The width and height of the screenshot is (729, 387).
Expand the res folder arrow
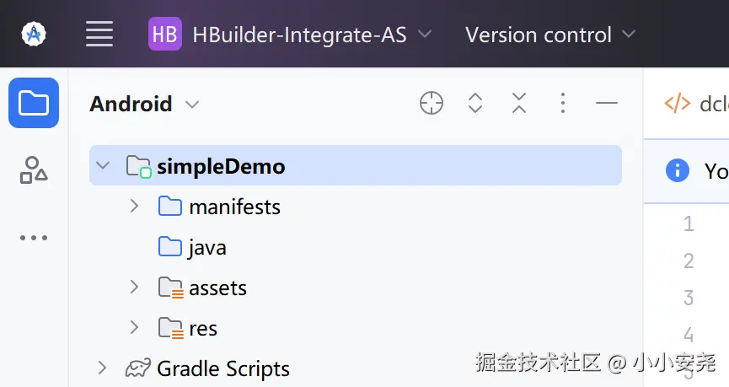pos(134,328)
